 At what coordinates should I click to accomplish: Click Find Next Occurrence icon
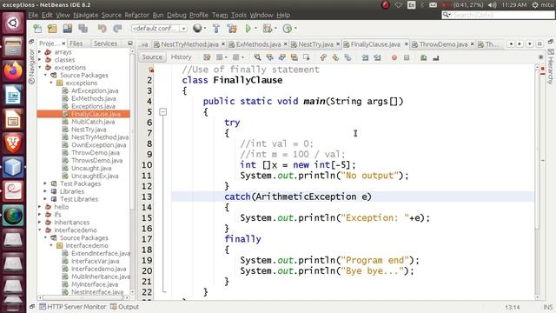(x=281, y=57)
